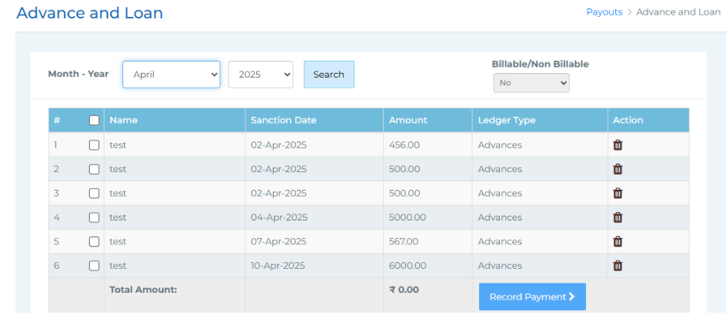Click the Search button

coord(328,75)
